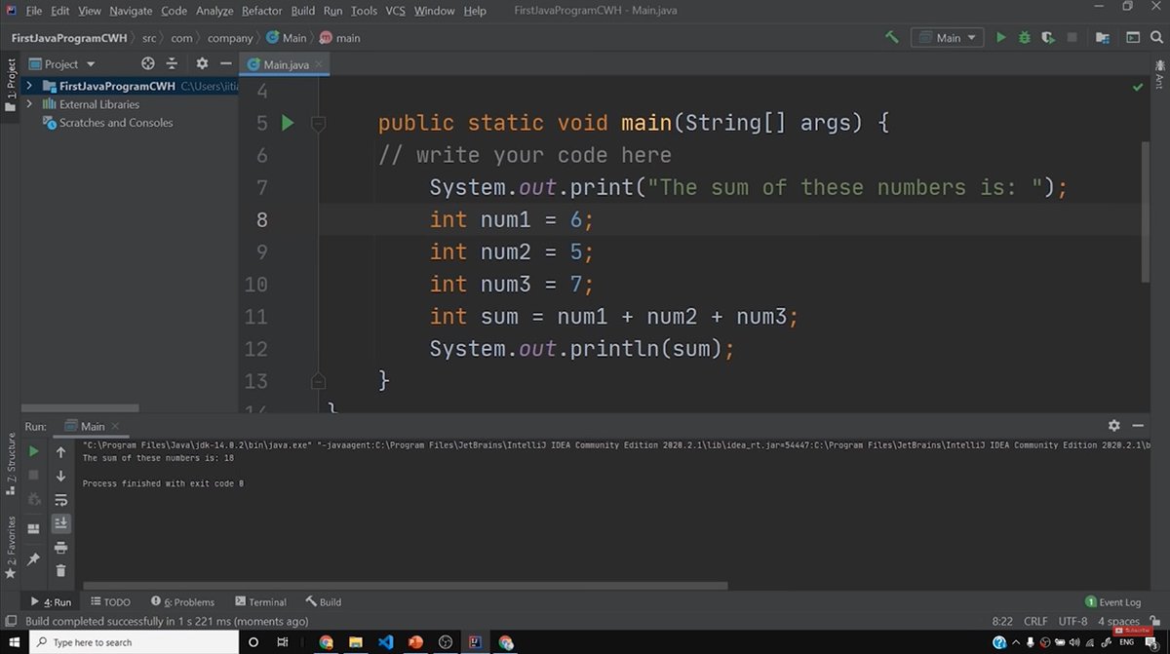Click the Windows taskbar search box

click(132, 642)
